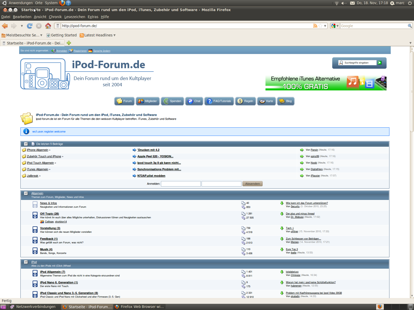Open the Datei menu

pos(6,17)
